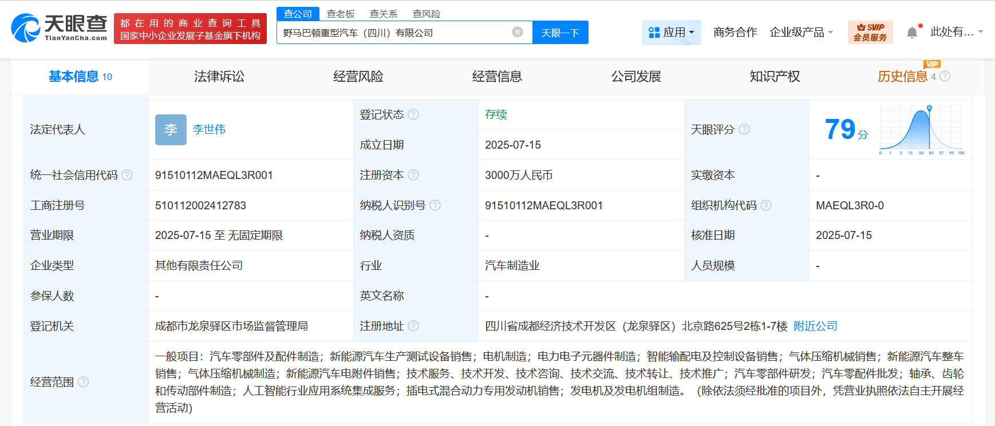
Task: Click organization code MAEQL3R0-0
Action: click(x=850, y=205)
